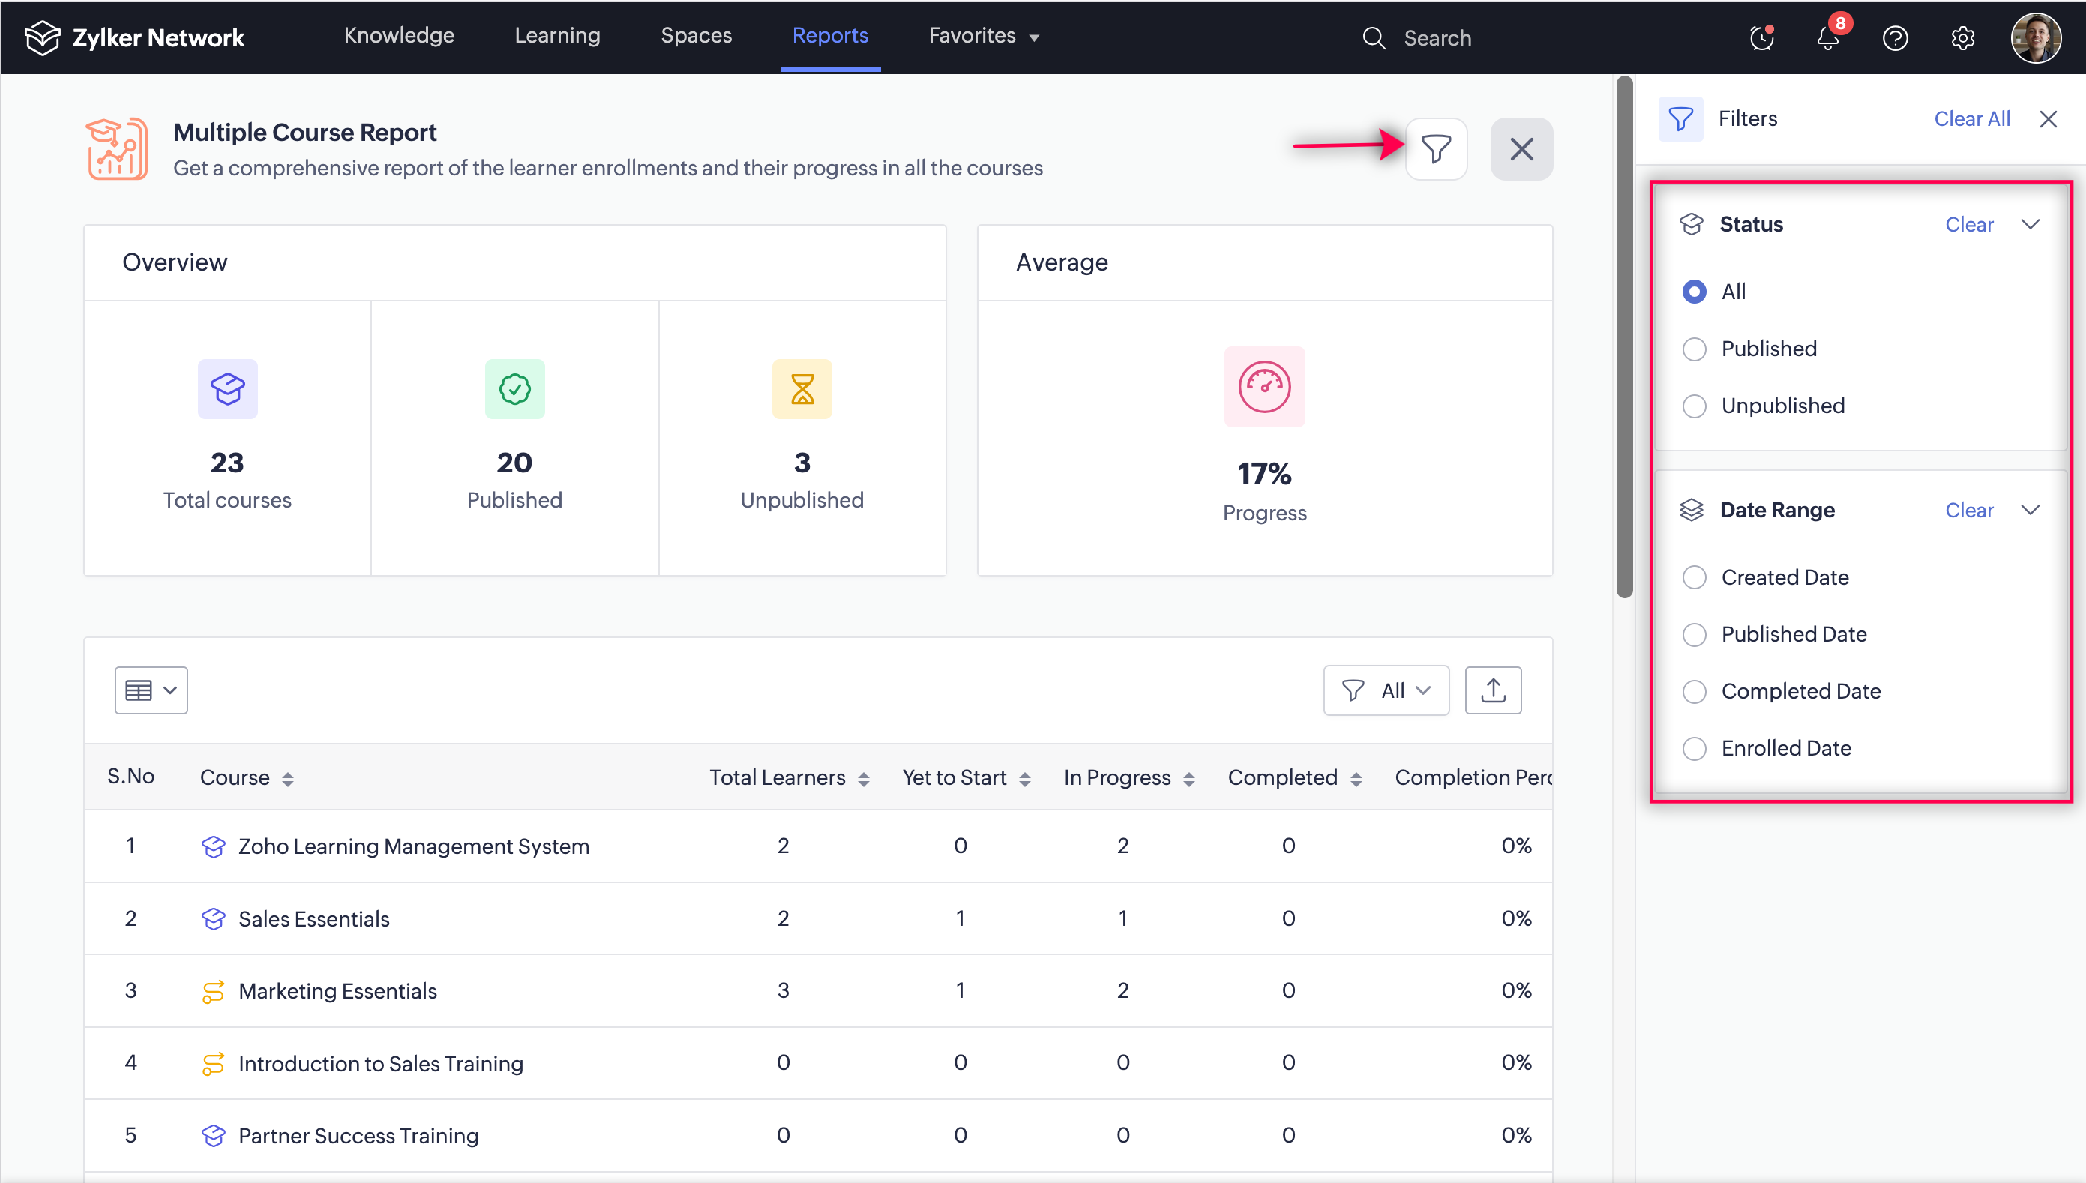Click the export upload icon above table
2086x1183 pixels.
(1493, 690)
